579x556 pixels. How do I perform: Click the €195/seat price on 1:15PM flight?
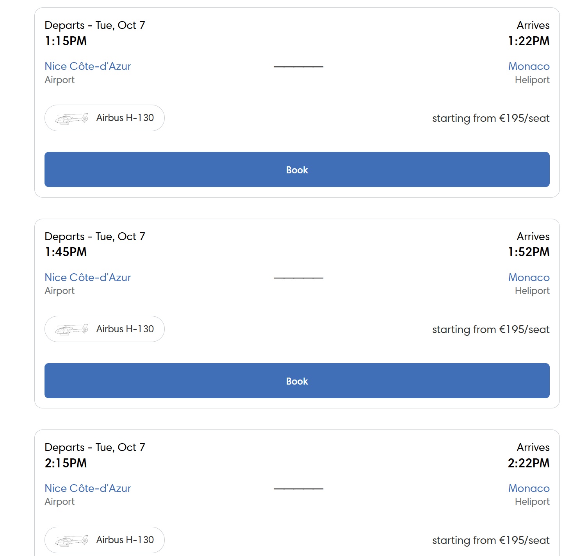524,118
